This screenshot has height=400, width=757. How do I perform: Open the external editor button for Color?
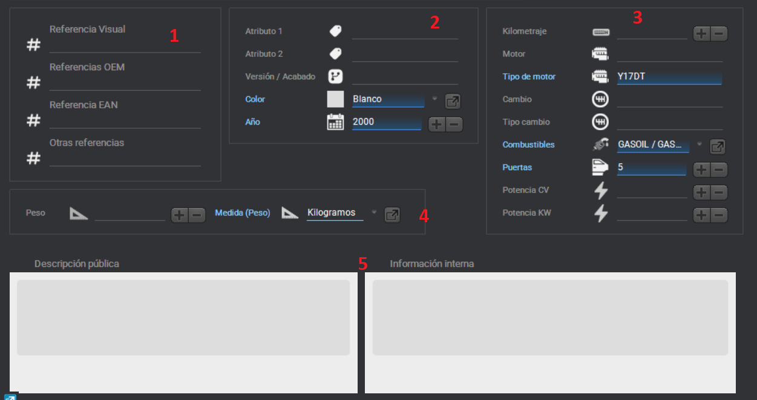pyautogui.click(x=453, y=101)
